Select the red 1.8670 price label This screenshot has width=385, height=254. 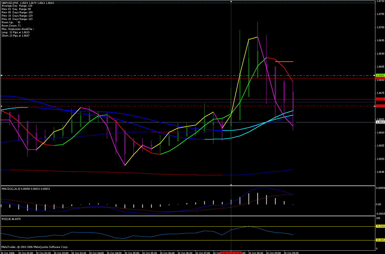point(380,106)
